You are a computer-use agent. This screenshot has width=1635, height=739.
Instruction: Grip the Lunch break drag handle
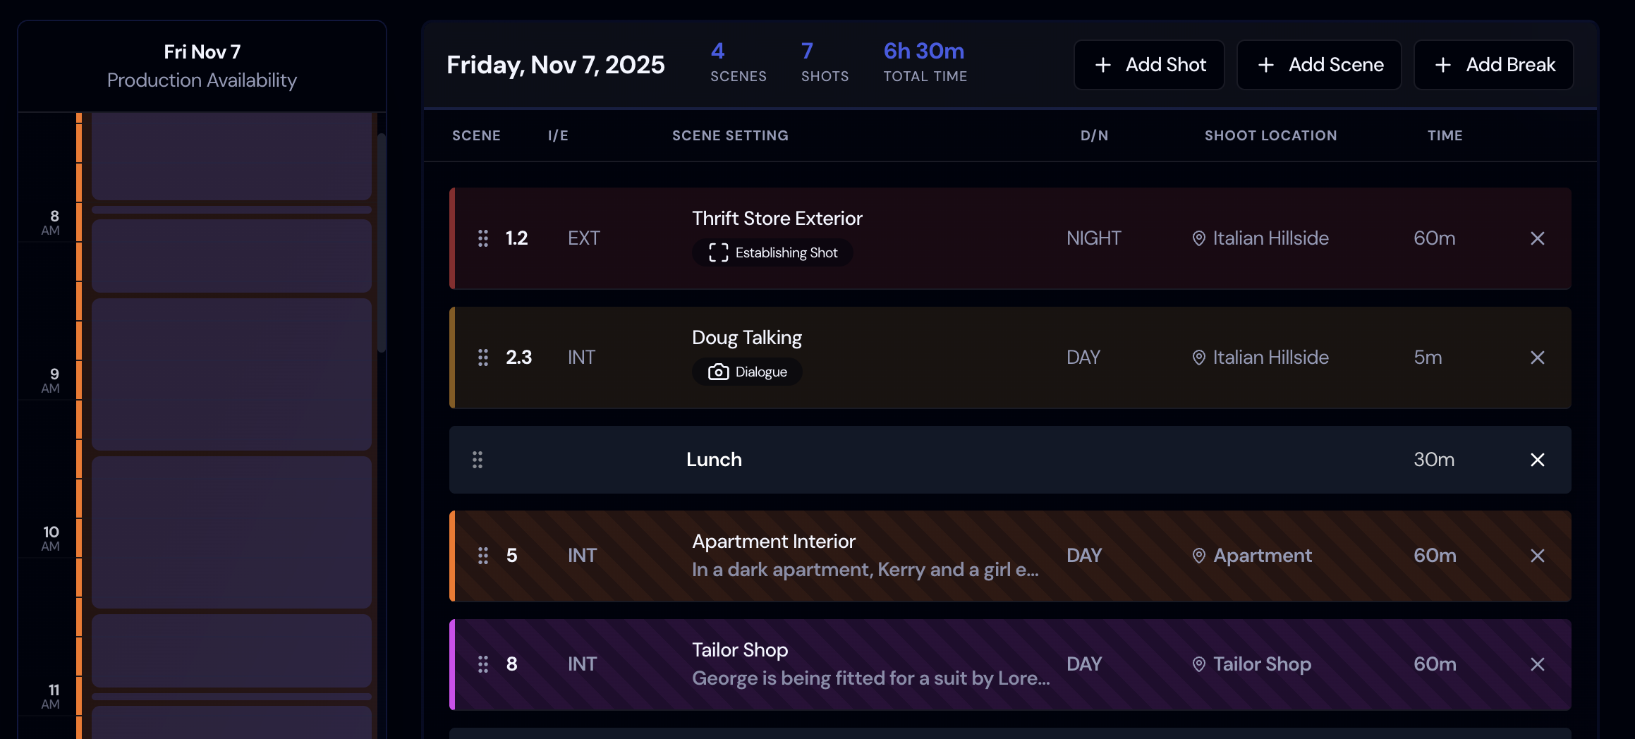coord(478,459)
